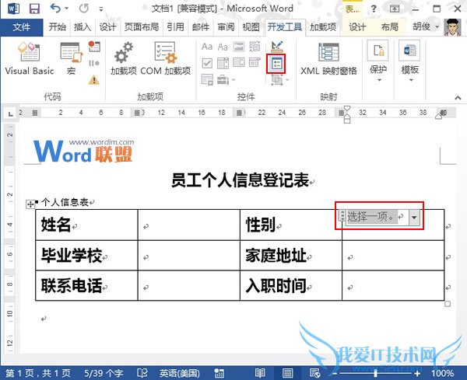The width and height of the screenshot is (467, 380).
Task: Open Word Help question mark
Action: coord(374,9)
